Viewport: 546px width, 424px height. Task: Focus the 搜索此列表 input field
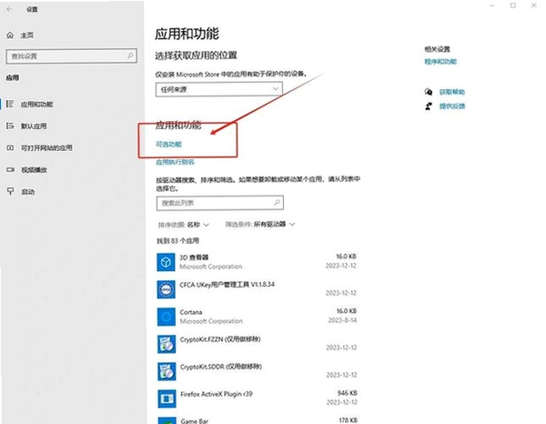(x=219, y=203)
